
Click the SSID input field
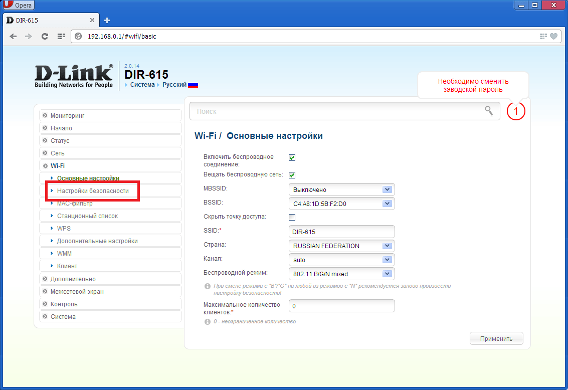tap(341, 232)
